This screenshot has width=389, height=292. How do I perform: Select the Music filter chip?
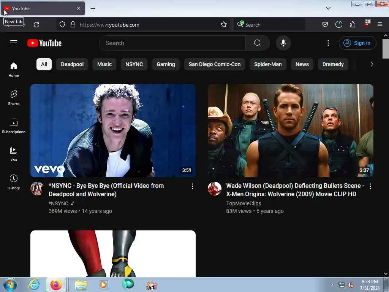104,64
